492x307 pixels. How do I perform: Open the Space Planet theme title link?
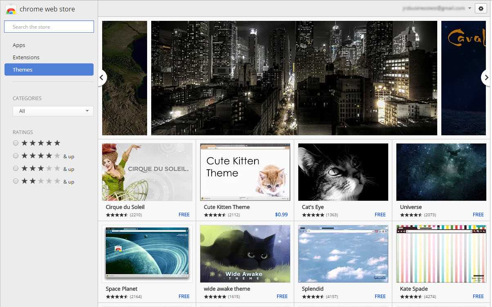pyautogui.click(x=121, y=289)
